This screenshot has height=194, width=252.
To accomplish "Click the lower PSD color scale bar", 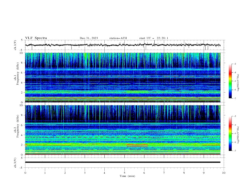I will pos(230,133).
